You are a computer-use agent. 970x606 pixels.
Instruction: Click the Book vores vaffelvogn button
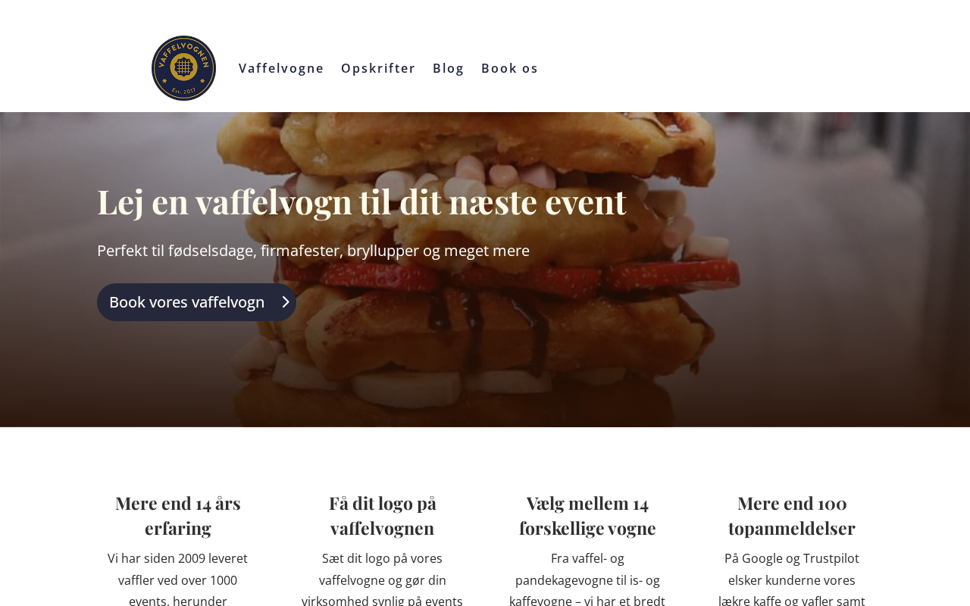196,302
